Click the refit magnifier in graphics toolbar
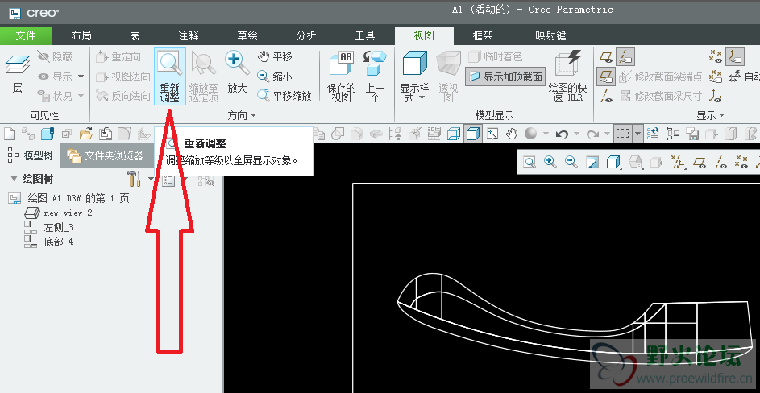This screenshot has height=393, width=760. click(530, 162)
